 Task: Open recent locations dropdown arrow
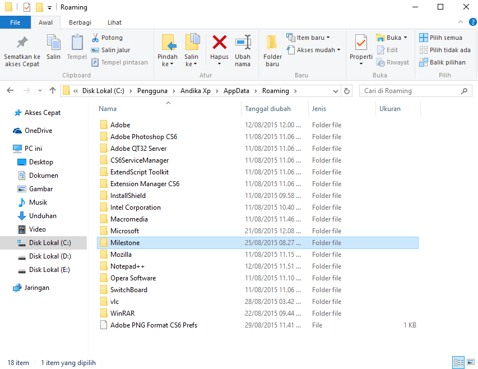pos(40,91)
